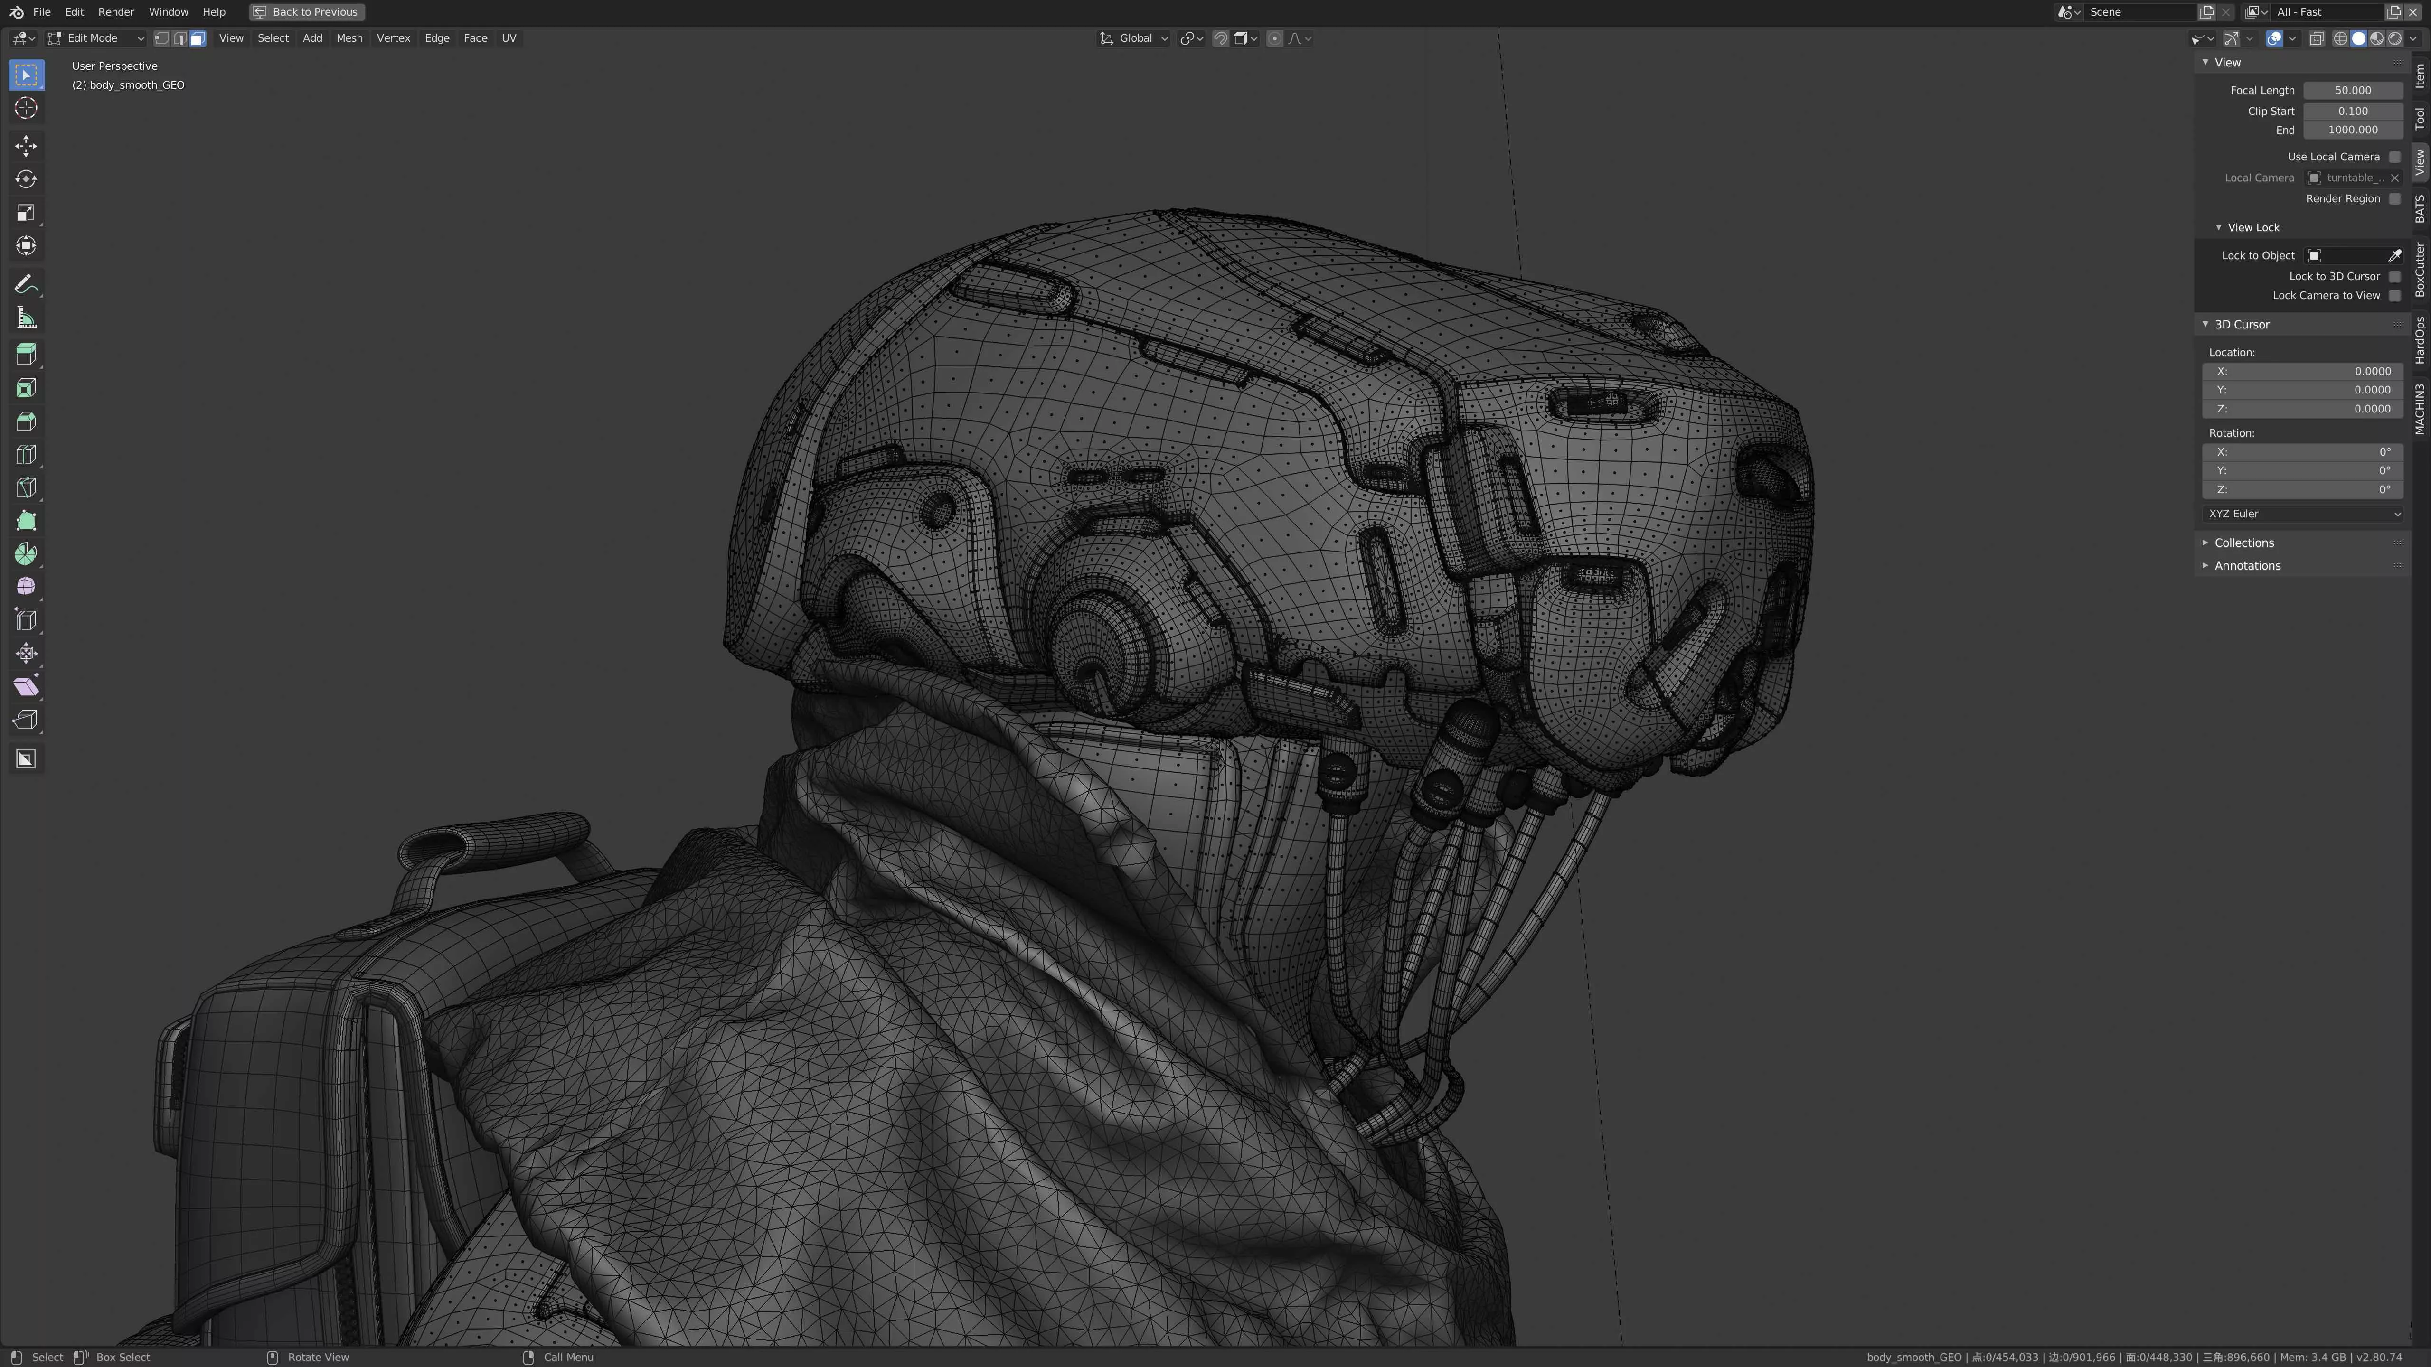Pick the Measure tool
The image size is (2431, 1367).
(x=26, y=317)
